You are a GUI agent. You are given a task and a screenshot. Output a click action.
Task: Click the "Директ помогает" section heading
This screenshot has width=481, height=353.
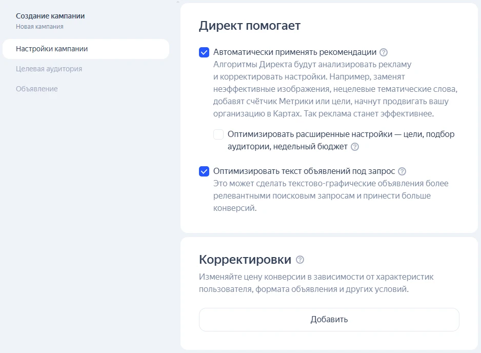coord(249,26)
